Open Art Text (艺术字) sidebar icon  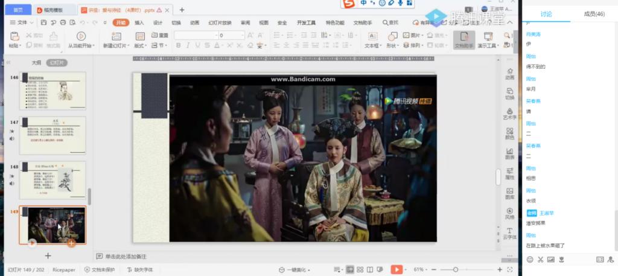pos(510,114)
